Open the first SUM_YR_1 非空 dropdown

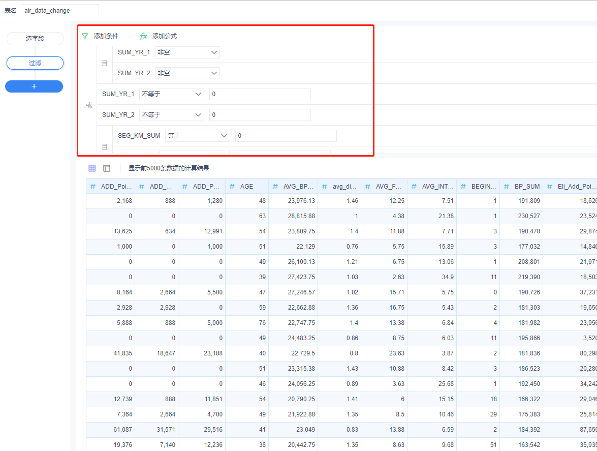coord(187,52)
